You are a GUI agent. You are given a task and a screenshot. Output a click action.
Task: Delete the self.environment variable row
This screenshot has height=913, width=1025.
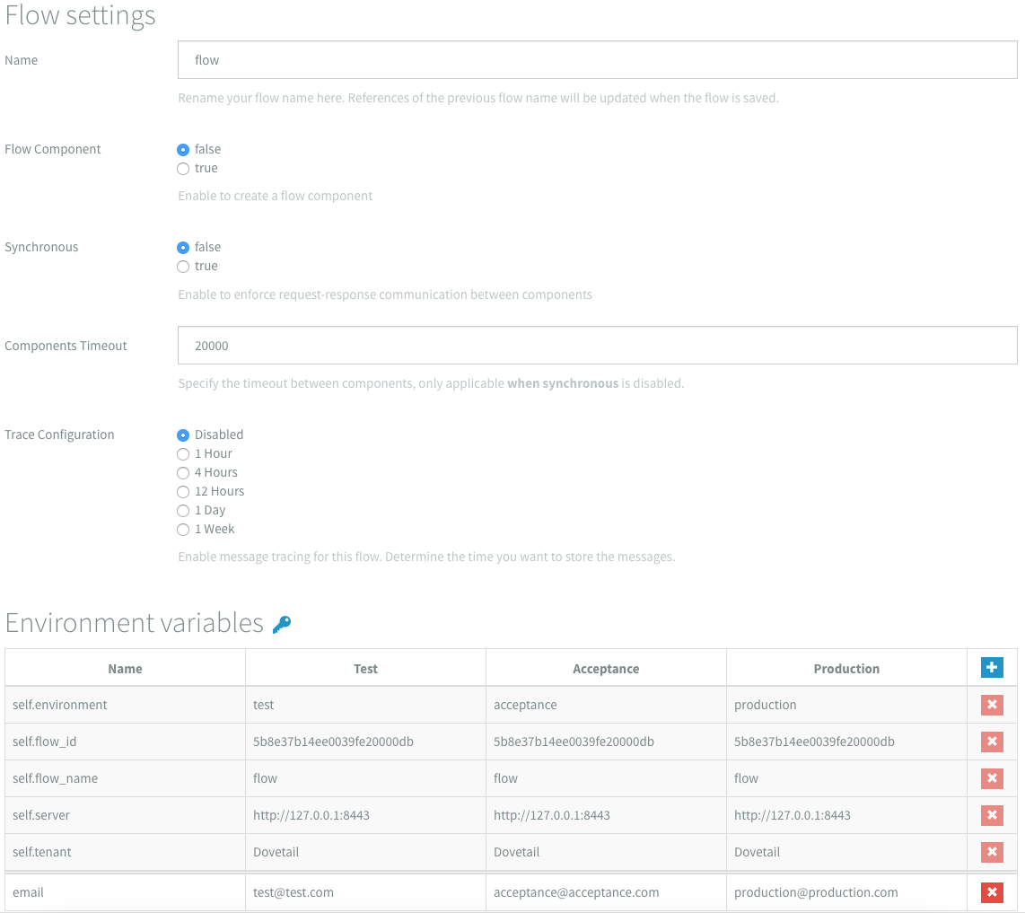(992, 705)
